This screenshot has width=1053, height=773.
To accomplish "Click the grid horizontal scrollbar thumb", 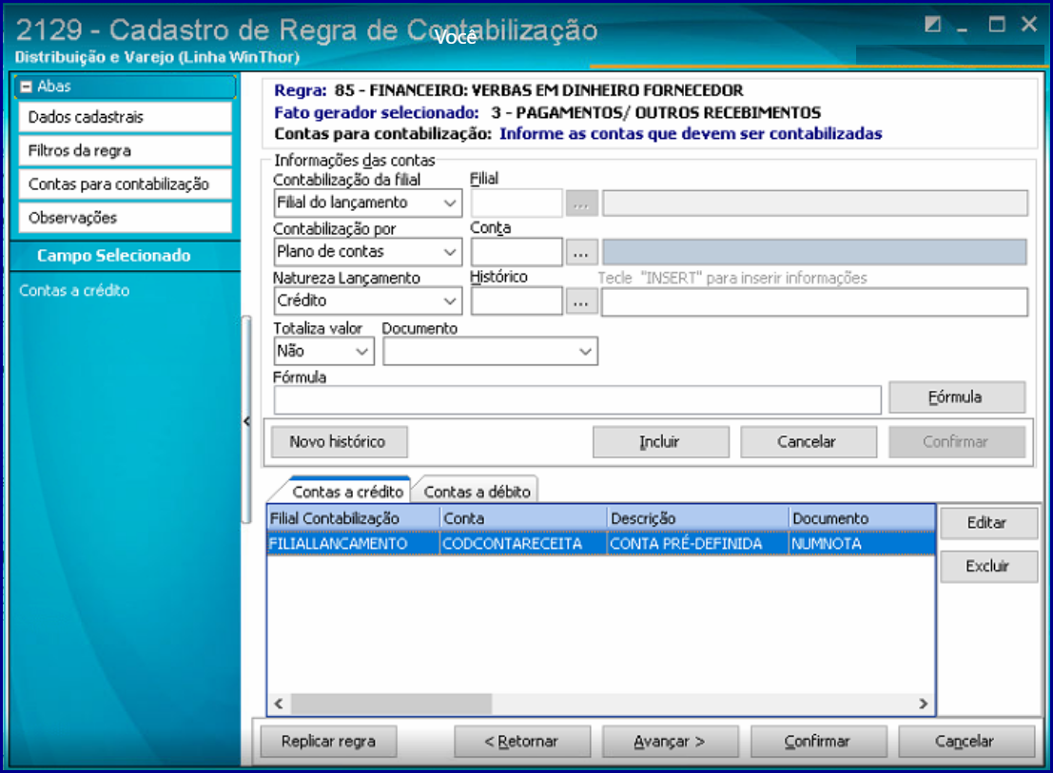I will pyautogui.click(x=392, y=704).
